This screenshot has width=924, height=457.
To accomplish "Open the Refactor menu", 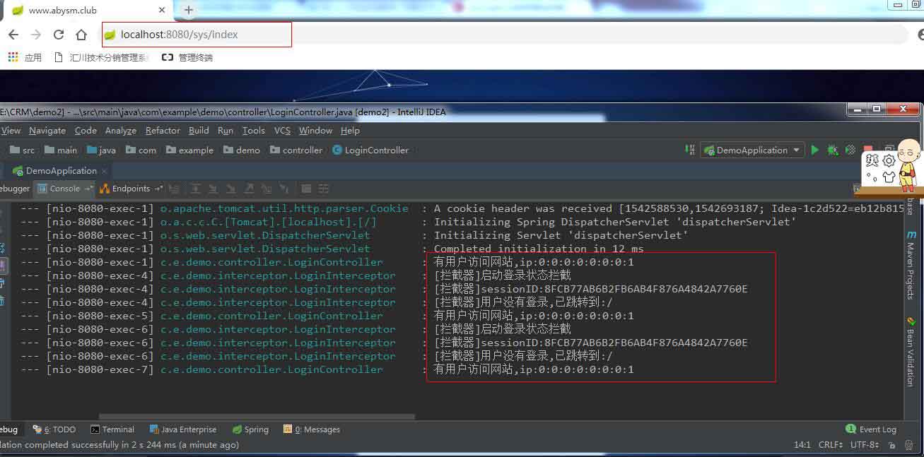I will (163, 131).
